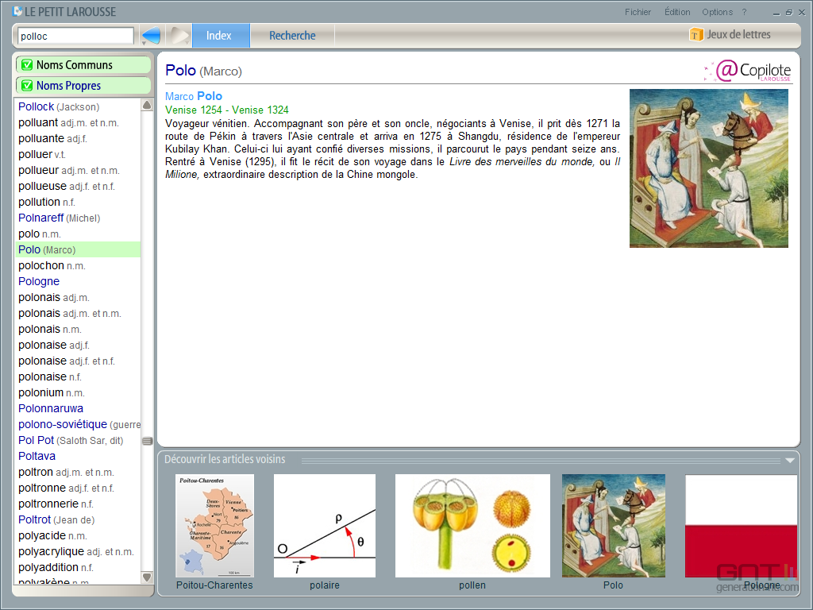Switch to the Index tab
813x610 pixels.
(221, 36)
